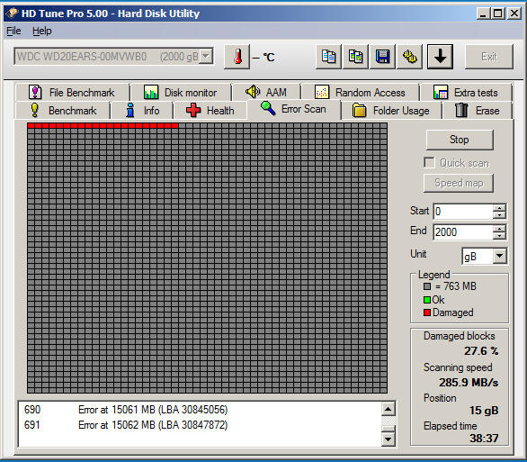This screenshot has width=527, height=462.
Task: Switch to the Disk monitor tab
Action: click(x=181, y=92)
